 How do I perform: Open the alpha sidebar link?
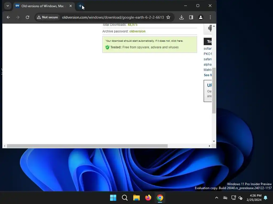(x=207, y=65)
